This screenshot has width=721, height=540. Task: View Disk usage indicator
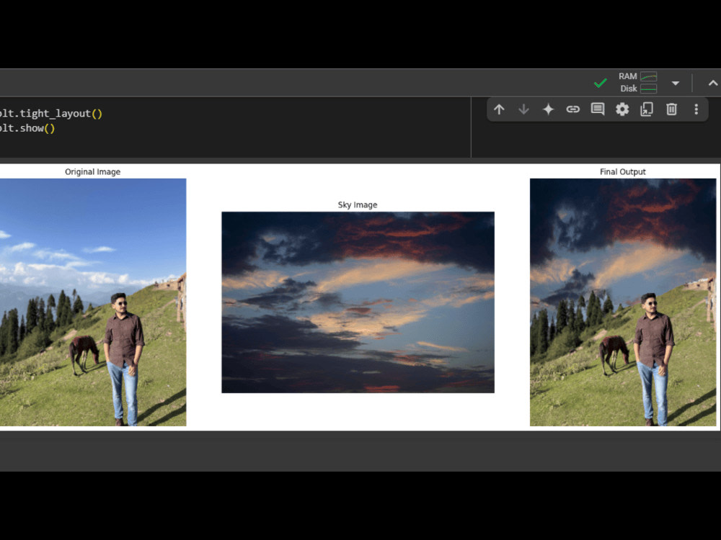click(638, 89)
